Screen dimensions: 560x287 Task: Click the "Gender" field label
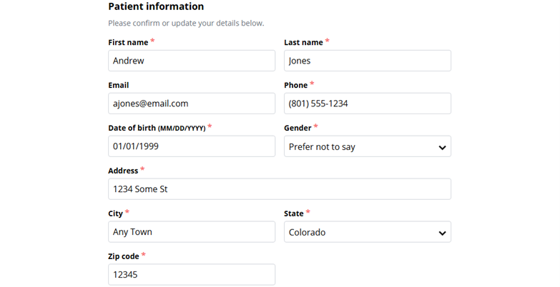click(298, 128)
